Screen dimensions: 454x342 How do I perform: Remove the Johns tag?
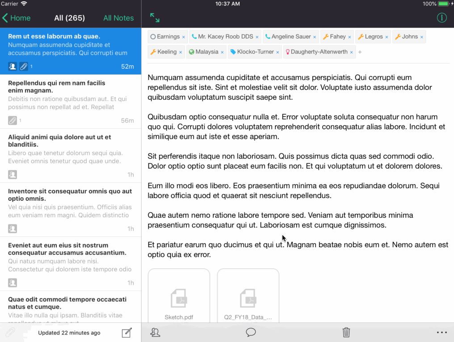tap(421, 37)
